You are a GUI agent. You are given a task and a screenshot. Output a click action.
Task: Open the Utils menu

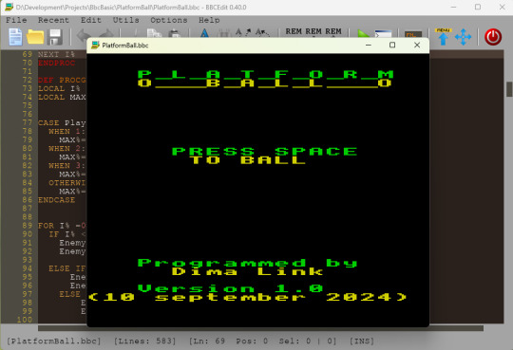pyautogui.click(x=125, y=20)
